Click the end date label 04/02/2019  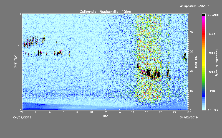point(189,118)
